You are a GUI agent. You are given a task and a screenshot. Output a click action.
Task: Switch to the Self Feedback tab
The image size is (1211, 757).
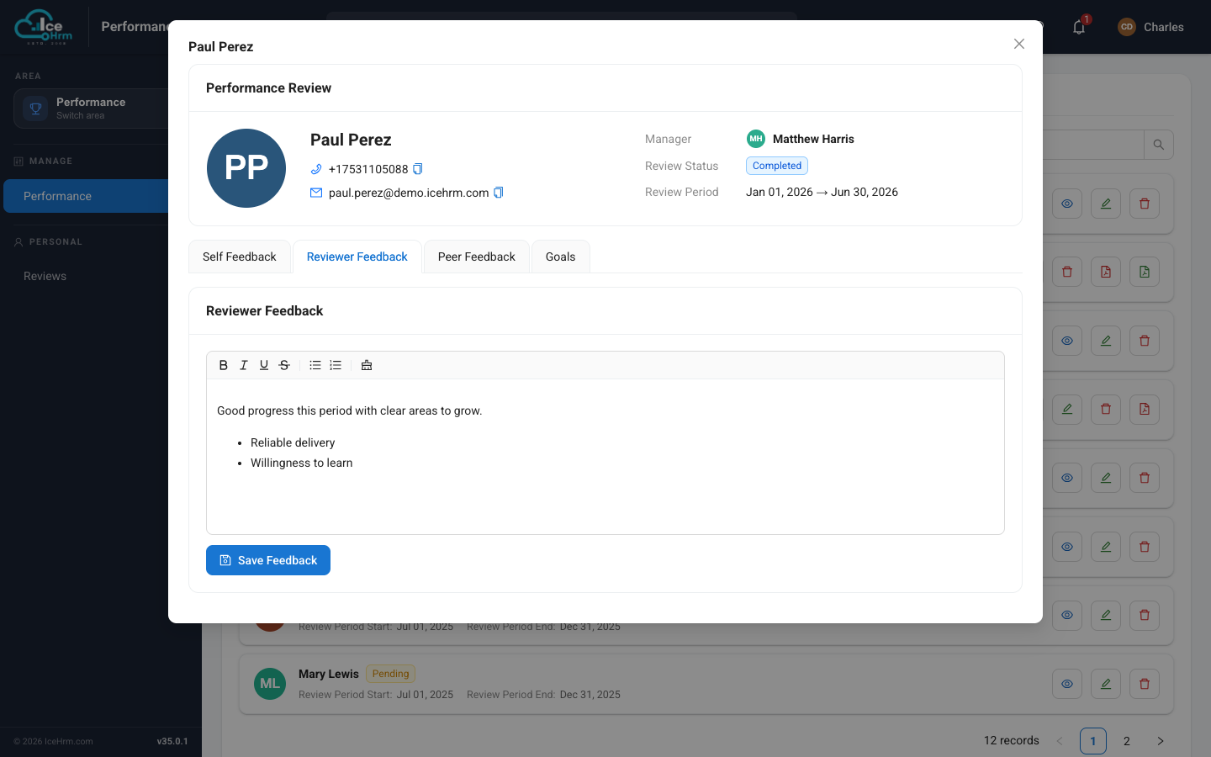pyautogui.click(x=240, y=257)
